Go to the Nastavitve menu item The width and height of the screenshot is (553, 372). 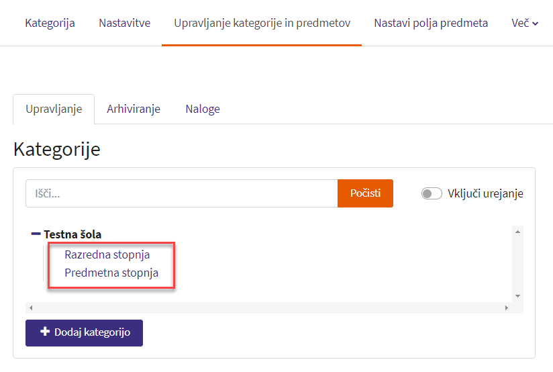pos(124,23)
